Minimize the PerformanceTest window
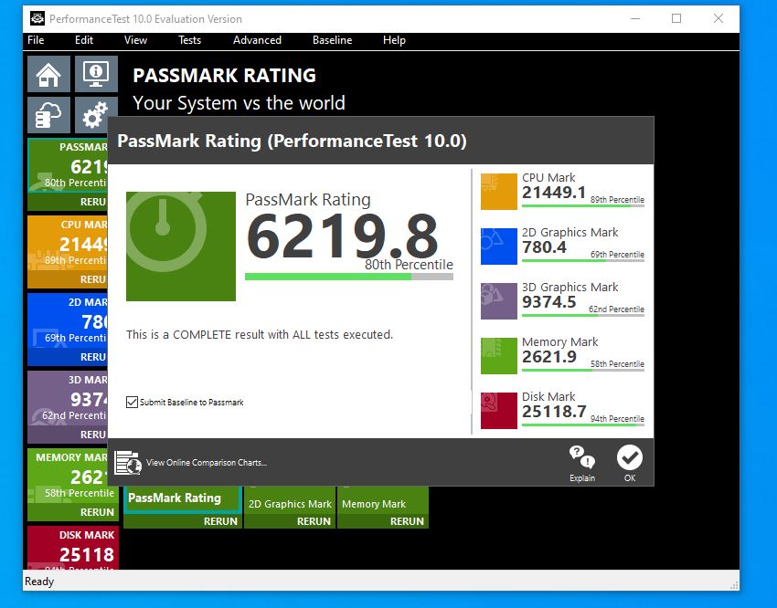The width and height of the screenshot is (777, 608). pos(635,19)
